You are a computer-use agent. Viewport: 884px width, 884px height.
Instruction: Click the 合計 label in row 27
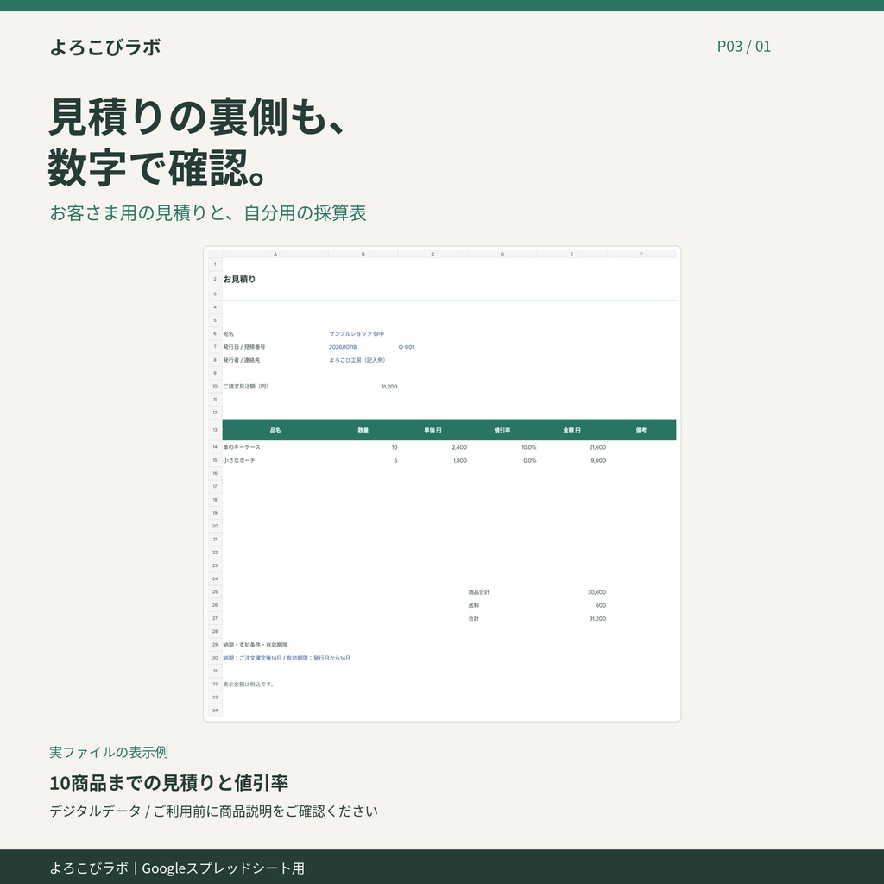(x=474, y=618)
